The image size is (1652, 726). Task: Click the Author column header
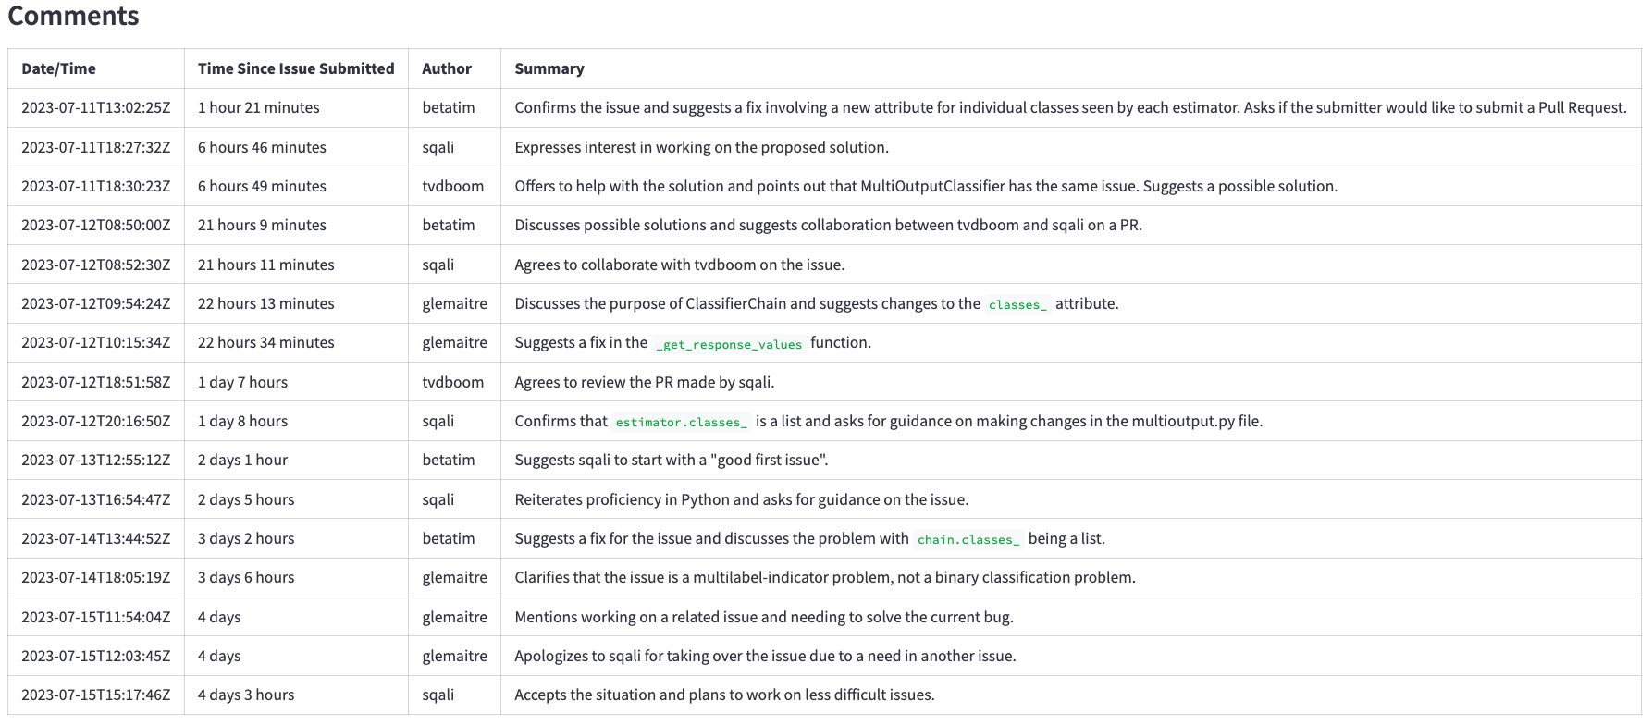coord(447,68)
